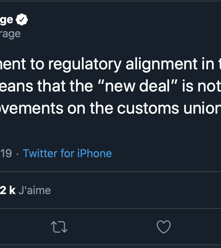Click the 2 k likes count number
This screenshot has width=221, height=248.
coord(7,190)
